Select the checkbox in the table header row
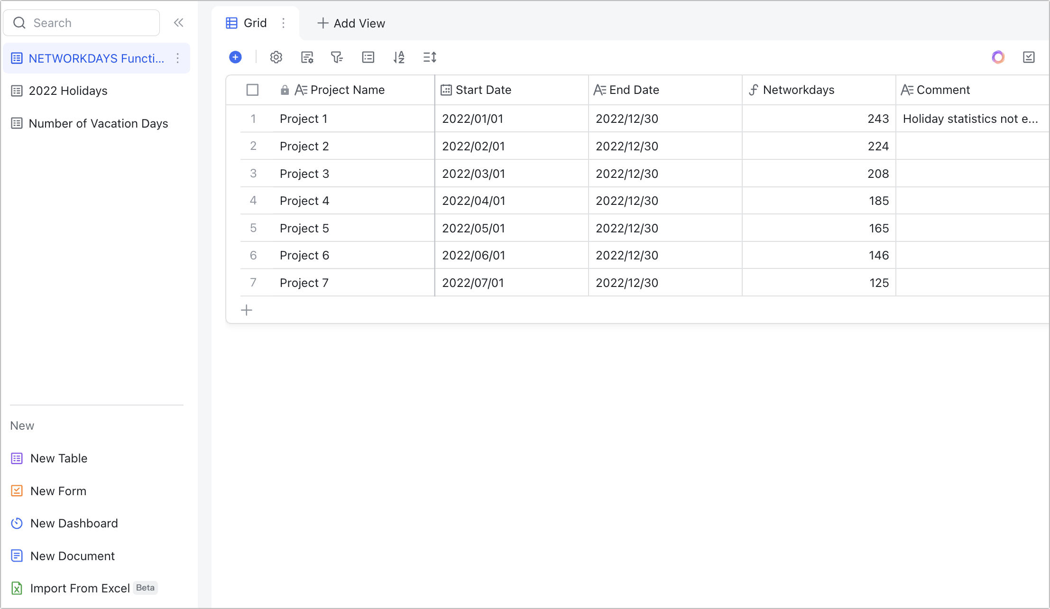Screen dimensions: 1050x609 252,90
